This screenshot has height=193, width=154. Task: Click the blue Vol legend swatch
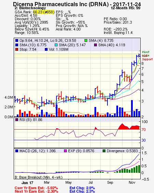tap(46, 49)
